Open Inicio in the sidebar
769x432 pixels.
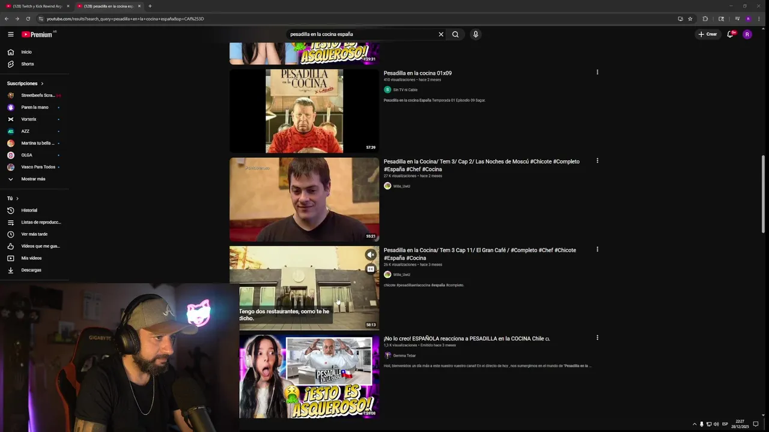pos(34,52)
